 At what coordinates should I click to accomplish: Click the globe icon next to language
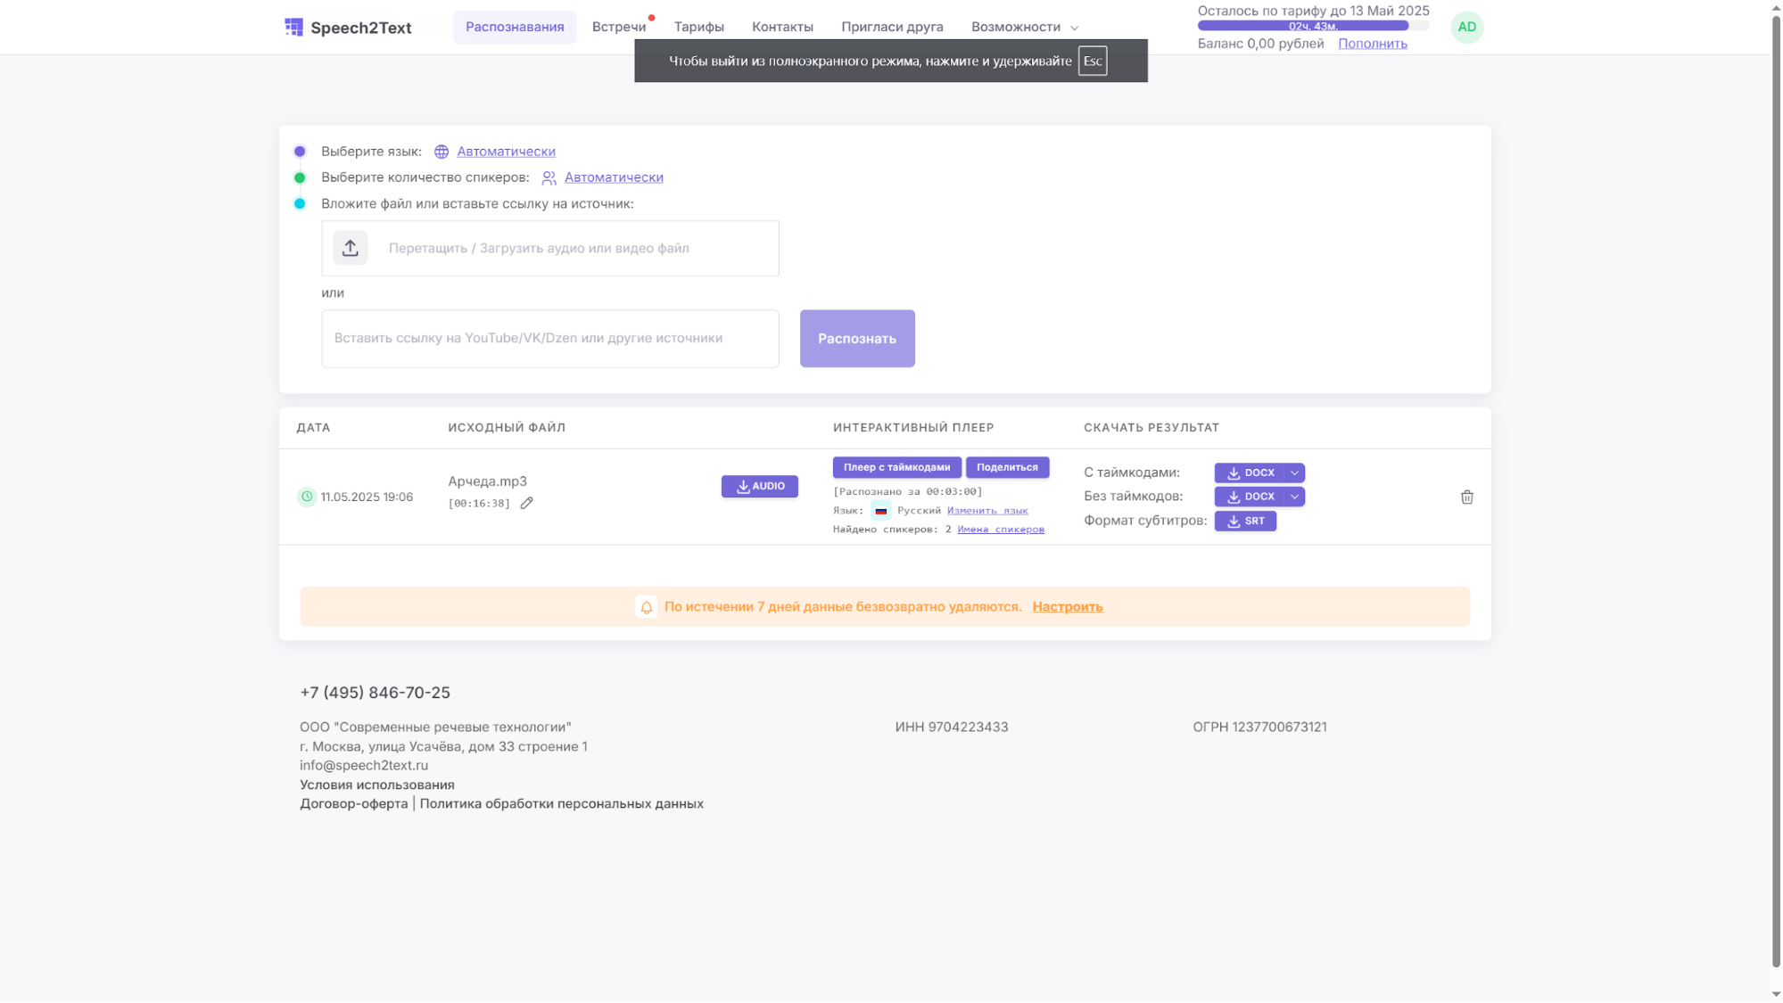pos(442,152)
